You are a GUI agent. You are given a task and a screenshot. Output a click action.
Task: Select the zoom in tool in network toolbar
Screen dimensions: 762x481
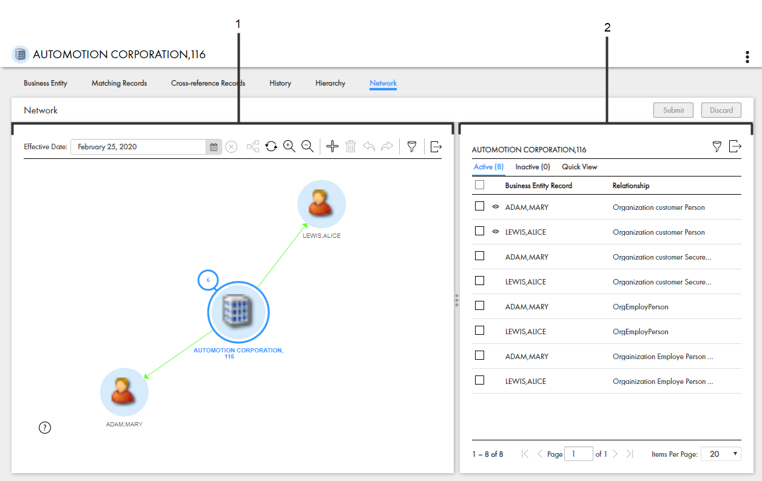[x=289, y=146]
